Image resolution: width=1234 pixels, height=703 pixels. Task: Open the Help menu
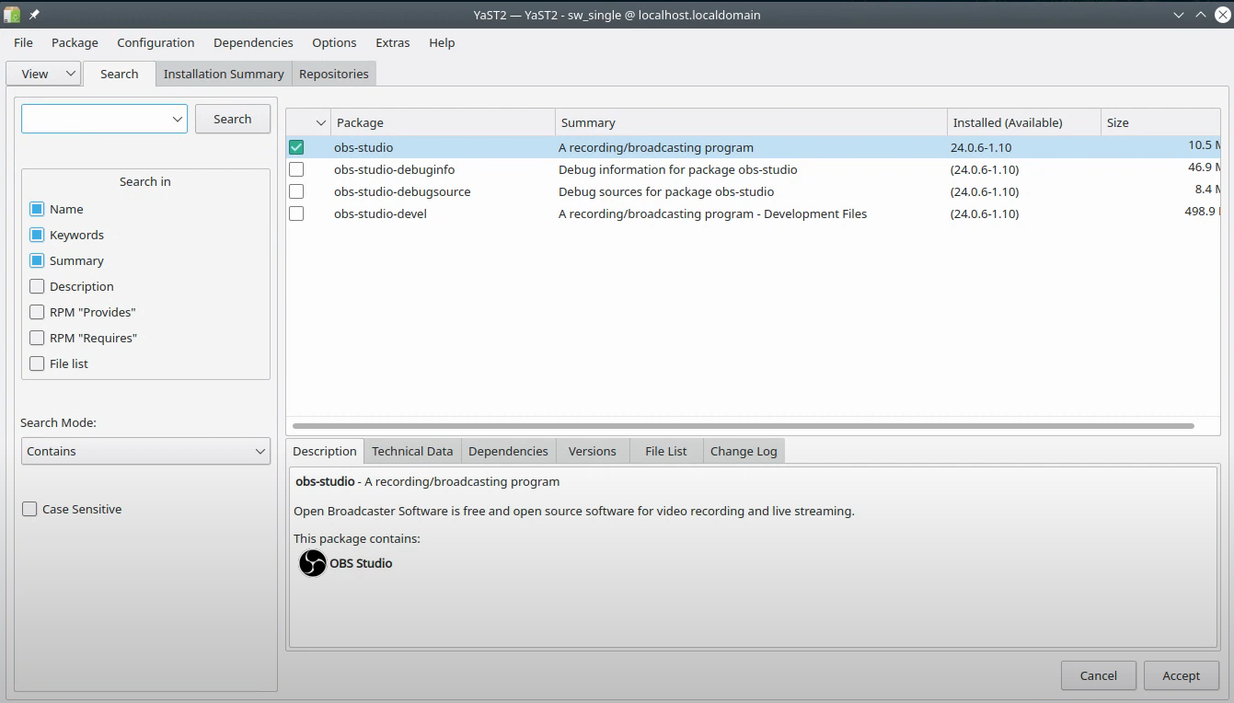click(x=442, y=42)
